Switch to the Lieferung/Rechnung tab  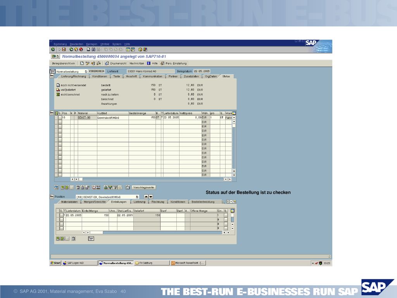point(73,76)
